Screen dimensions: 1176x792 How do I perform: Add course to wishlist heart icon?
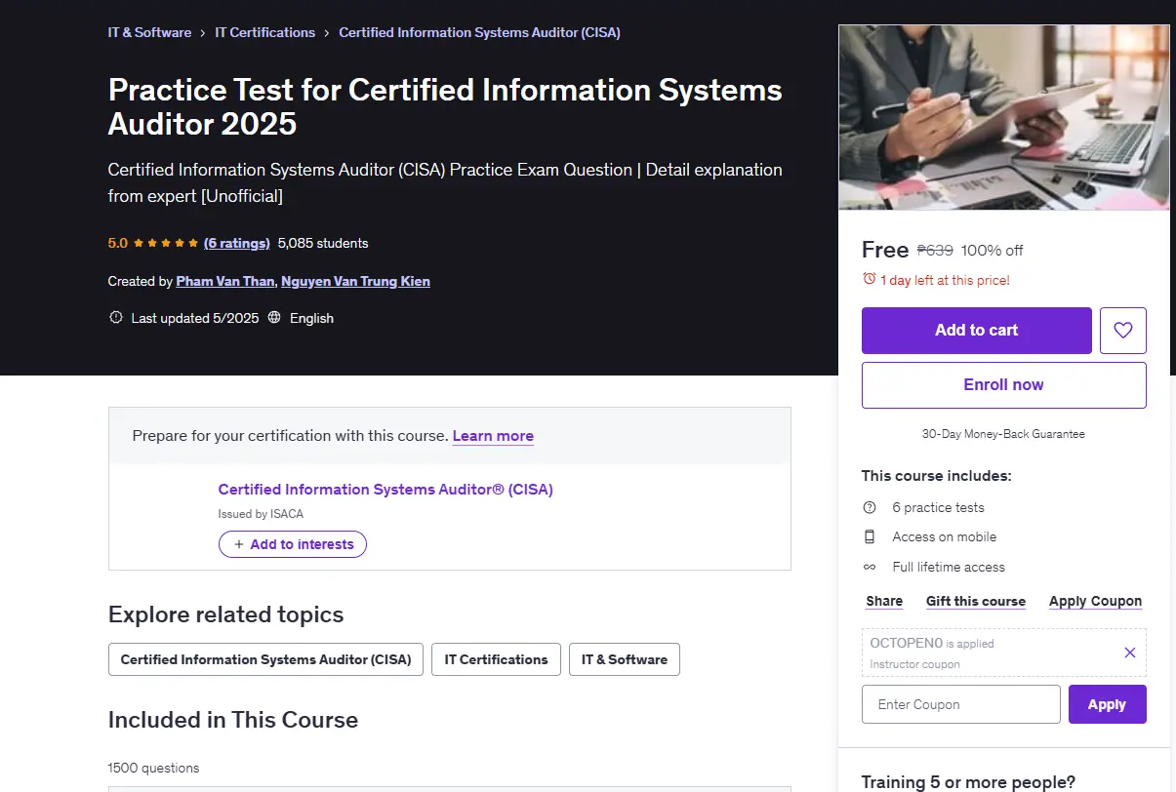(x=1122, y=331)
